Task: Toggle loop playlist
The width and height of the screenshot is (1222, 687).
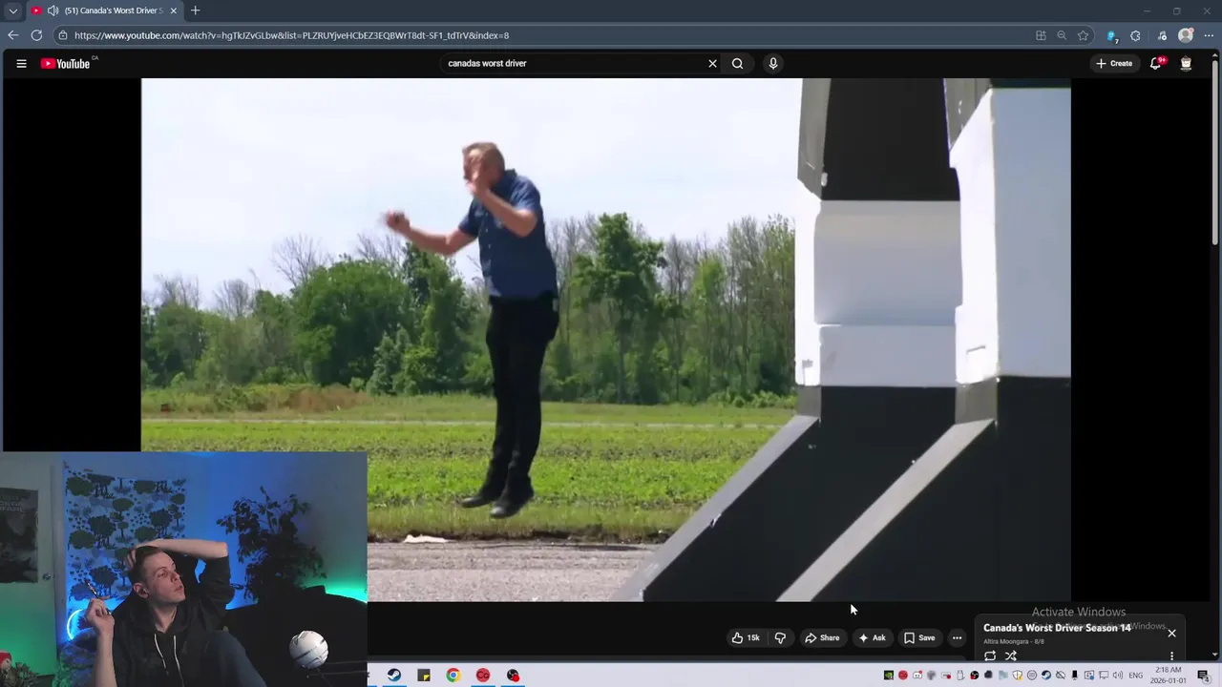Action: 990,656
